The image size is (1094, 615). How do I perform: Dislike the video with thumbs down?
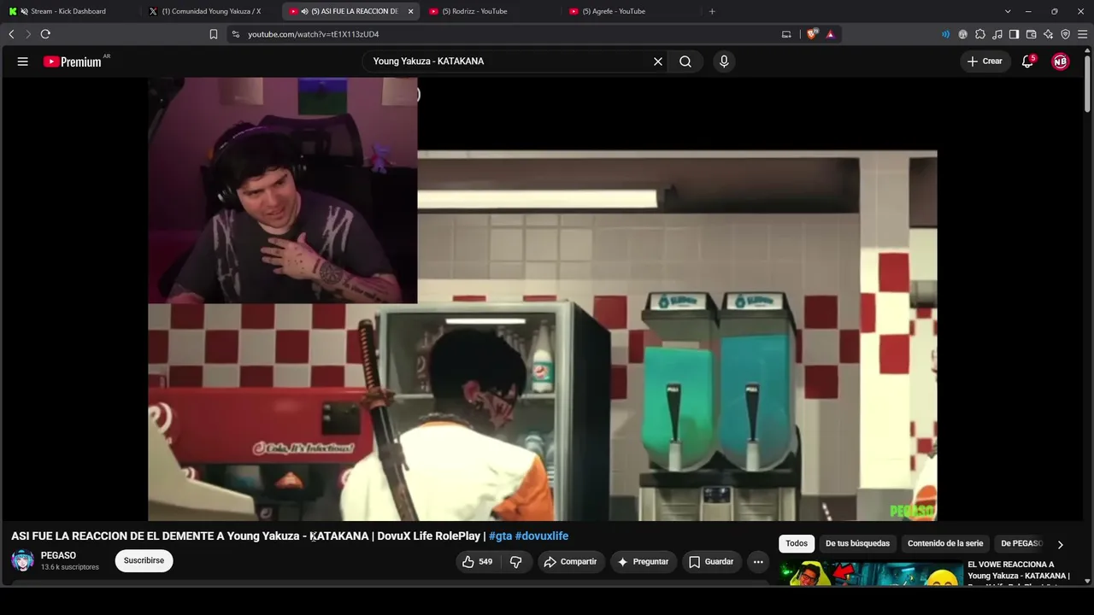[x=516, y=561]
